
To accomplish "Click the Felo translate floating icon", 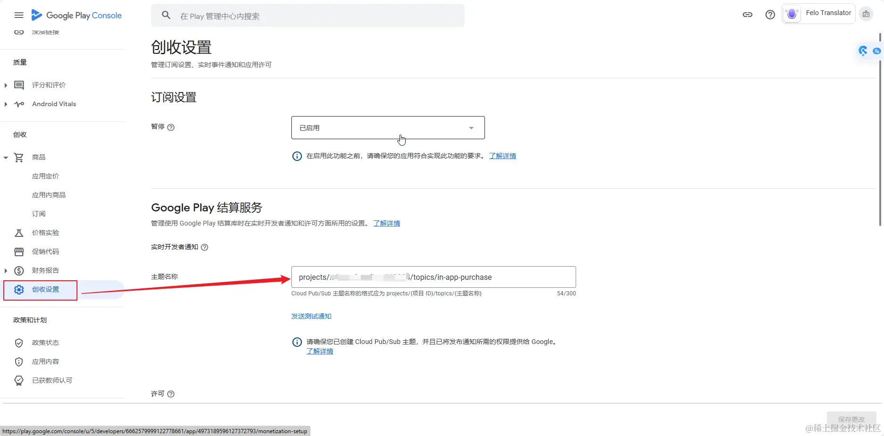I will tap(863, 50).
